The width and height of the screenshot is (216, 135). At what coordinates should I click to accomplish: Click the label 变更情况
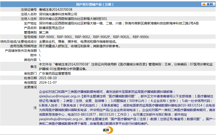pos(30,87)
